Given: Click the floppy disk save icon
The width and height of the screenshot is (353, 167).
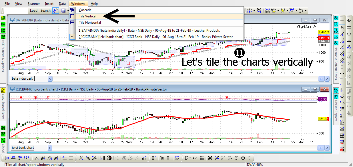Looking at the screenshot, I should click(63, 11).
